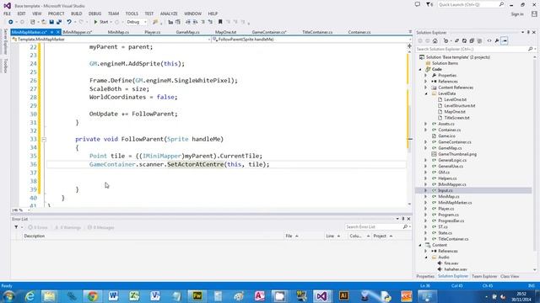This screenshot has width=540, height=303.
Task: Collapse the Code project node
Action: click(x=420, y=69)
